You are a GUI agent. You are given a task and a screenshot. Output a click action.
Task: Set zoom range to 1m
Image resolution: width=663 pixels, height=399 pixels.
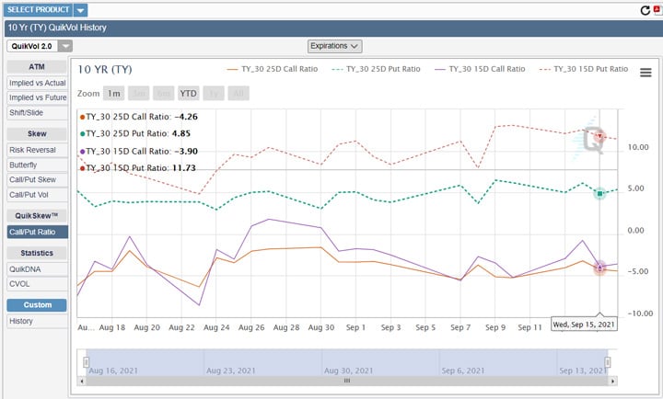click(x=113, y=93)
